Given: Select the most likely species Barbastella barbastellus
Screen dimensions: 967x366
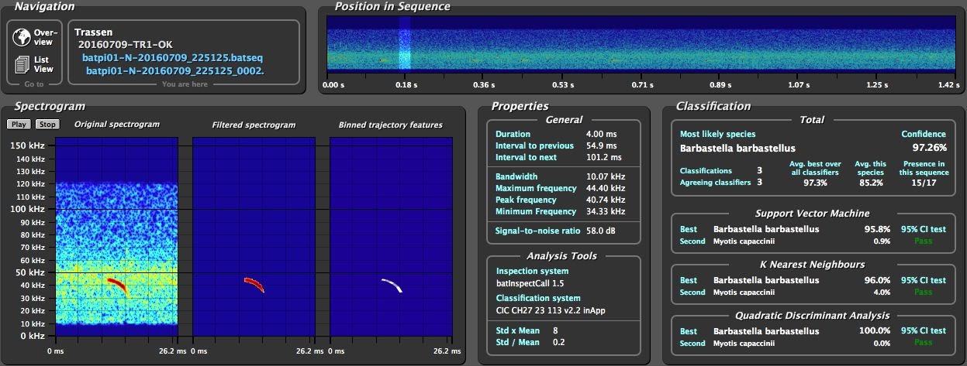Looking at the screenshot, I should point(737,148).
